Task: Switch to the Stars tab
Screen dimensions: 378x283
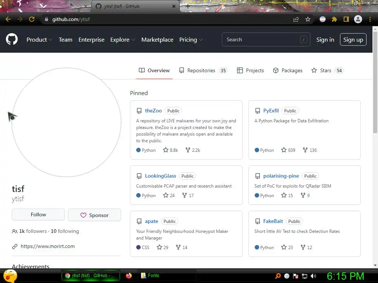Action: coord(327,70)
